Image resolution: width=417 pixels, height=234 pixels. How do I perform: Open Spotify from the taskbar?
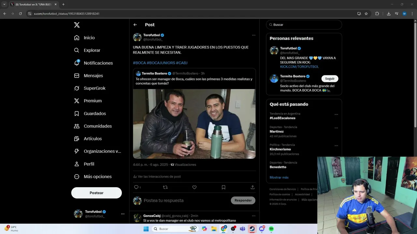pos(271,229)
